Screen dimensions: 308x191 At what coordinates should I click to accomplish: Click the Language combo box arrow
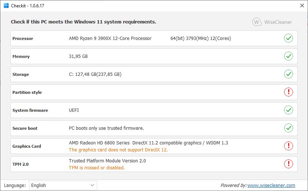92,185
